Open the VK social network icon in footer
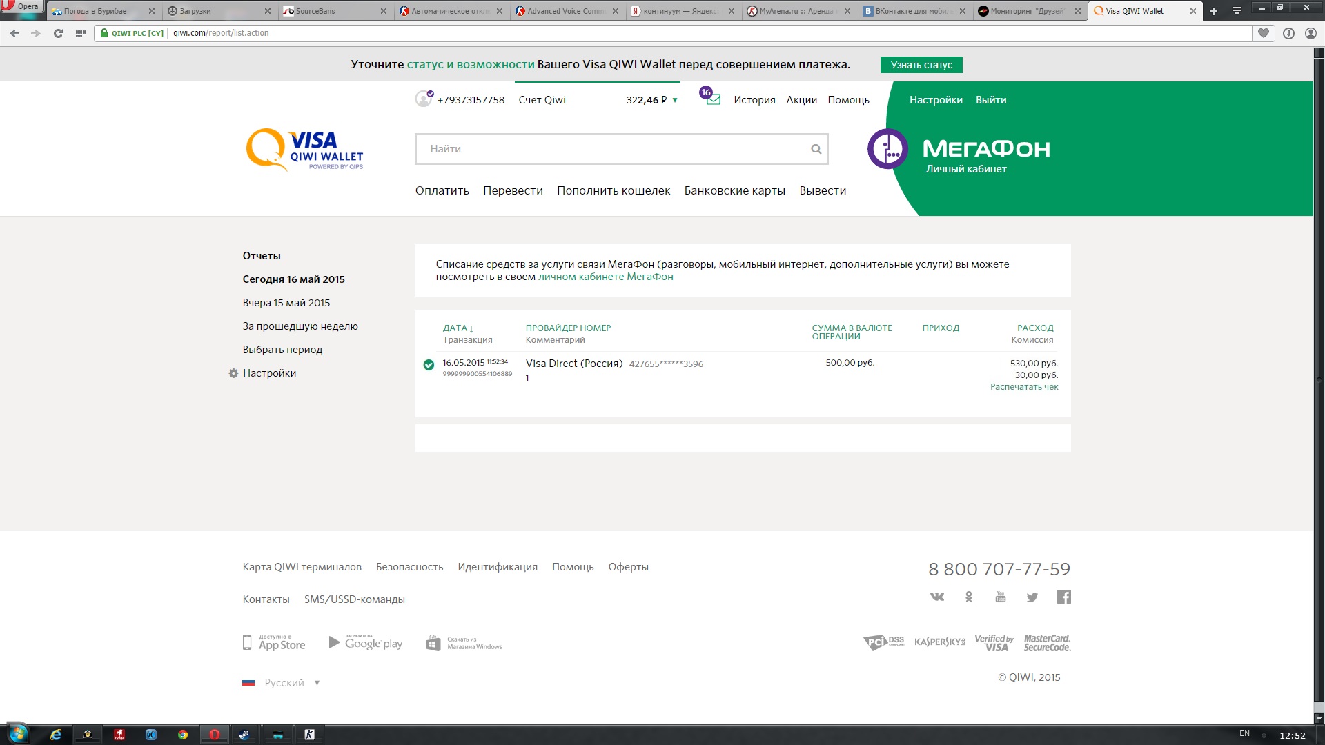The image size is (1325, 745). [936, 597]
